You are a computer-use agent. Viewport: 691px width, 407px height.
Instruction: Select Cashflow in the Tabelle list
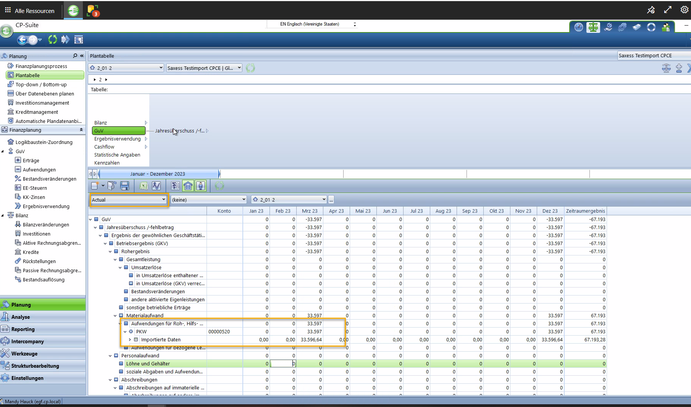tap(104, 147)
